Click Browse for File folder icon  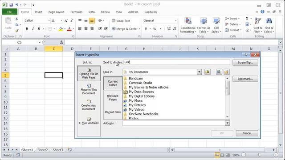(226, 72)
